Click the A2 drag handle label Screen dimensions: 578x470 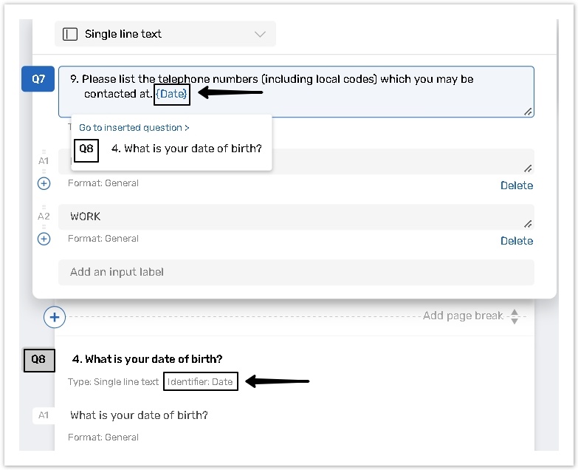(x=44, y=217)
